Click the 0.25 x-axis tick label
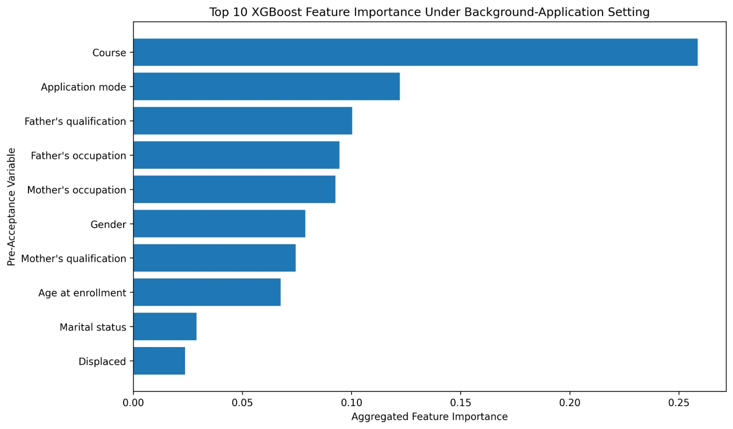This screenshot has width=733, height=429. 678,403
